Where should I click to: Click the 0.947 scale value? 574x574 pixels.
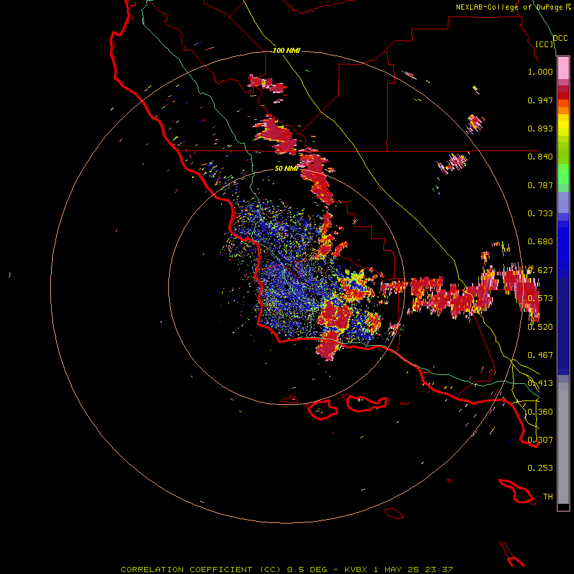tap(540, 100)
